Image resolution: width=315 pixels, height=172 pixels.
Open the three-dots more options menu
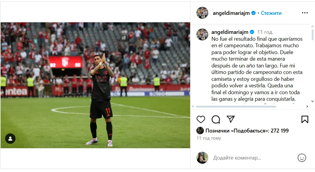click(305, 13)
